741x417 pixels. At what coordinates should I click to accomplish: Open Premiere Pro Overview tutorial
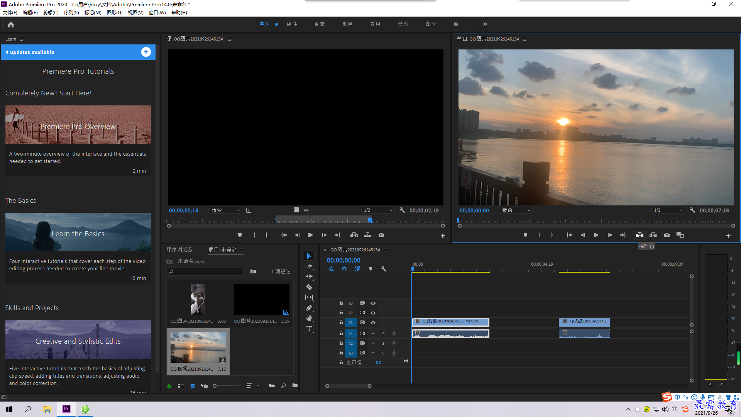(78, 125)
